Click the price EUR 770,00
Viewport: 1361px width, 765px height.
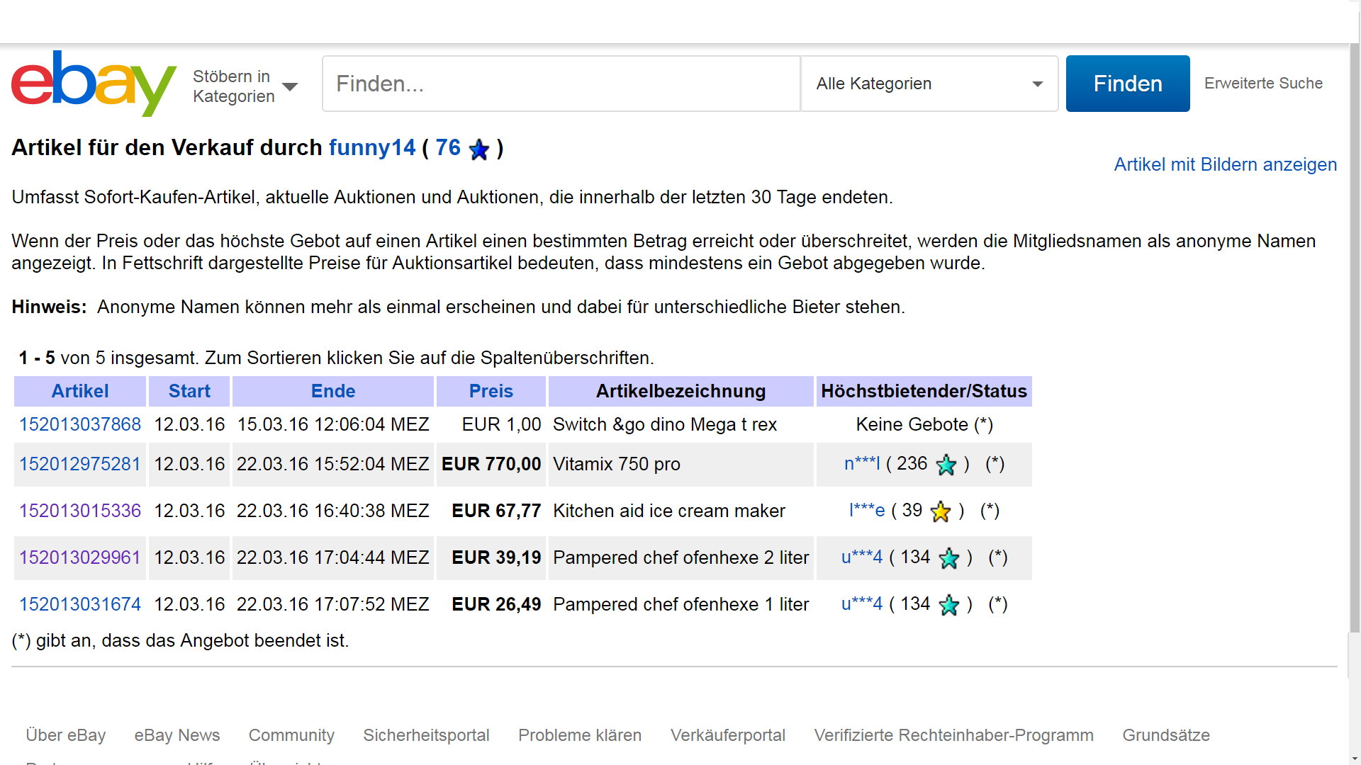491,464
